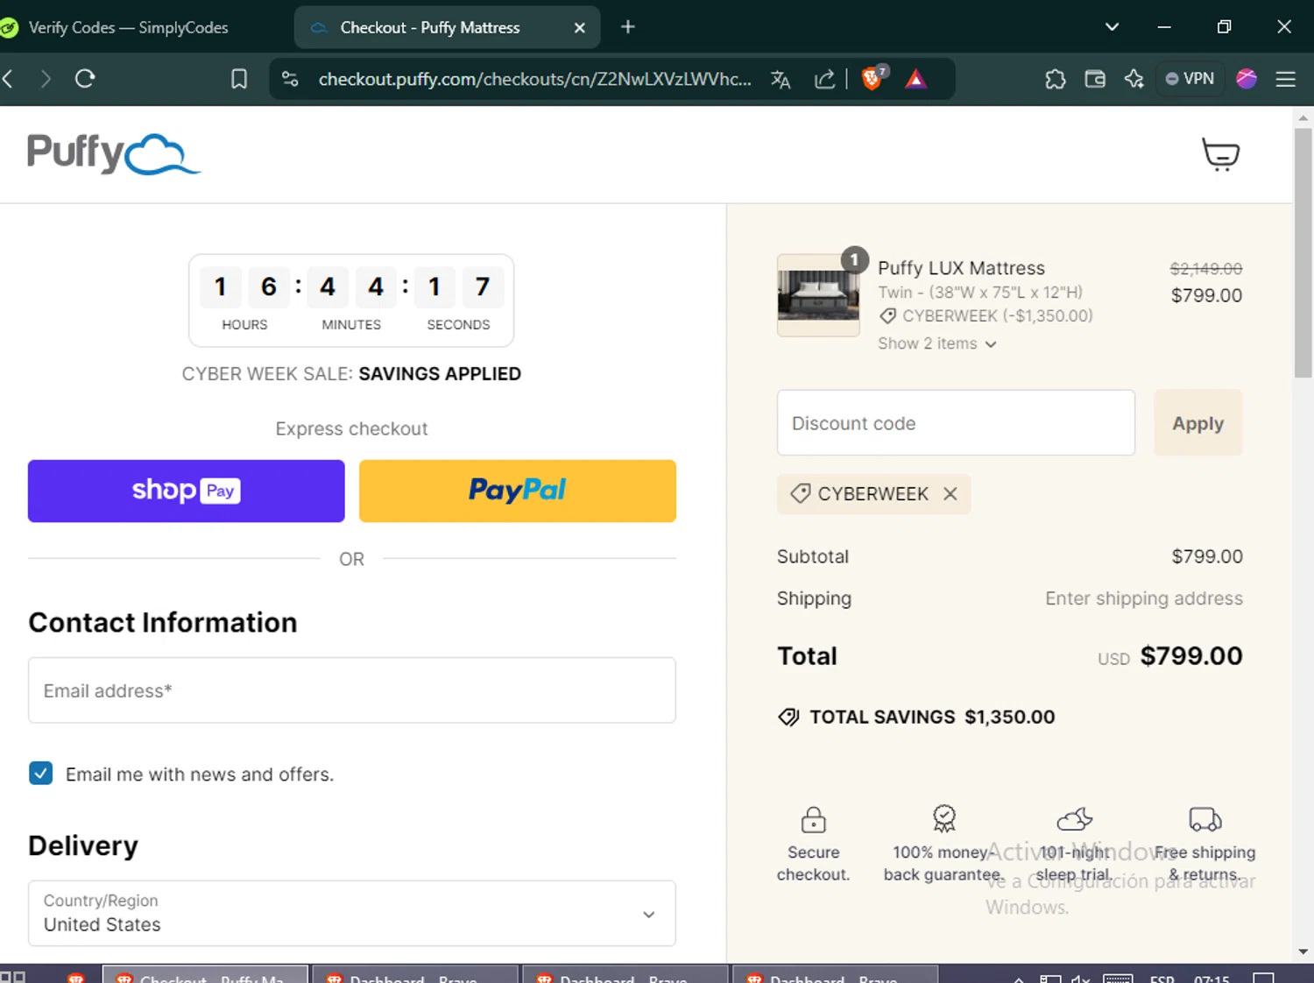Viewport: 1314px width, 983px height.
Task: View site information icon in address bar
Action: coord(290,79)
